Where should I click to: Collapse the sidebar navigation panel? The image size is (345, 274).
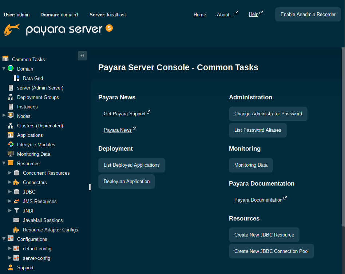click(x=83, y=55)
